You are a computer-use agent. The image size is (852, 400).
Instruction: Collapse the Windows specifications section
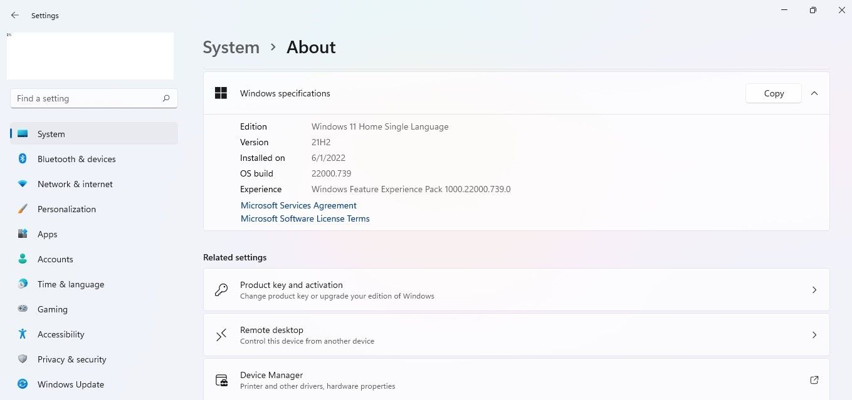814,93
